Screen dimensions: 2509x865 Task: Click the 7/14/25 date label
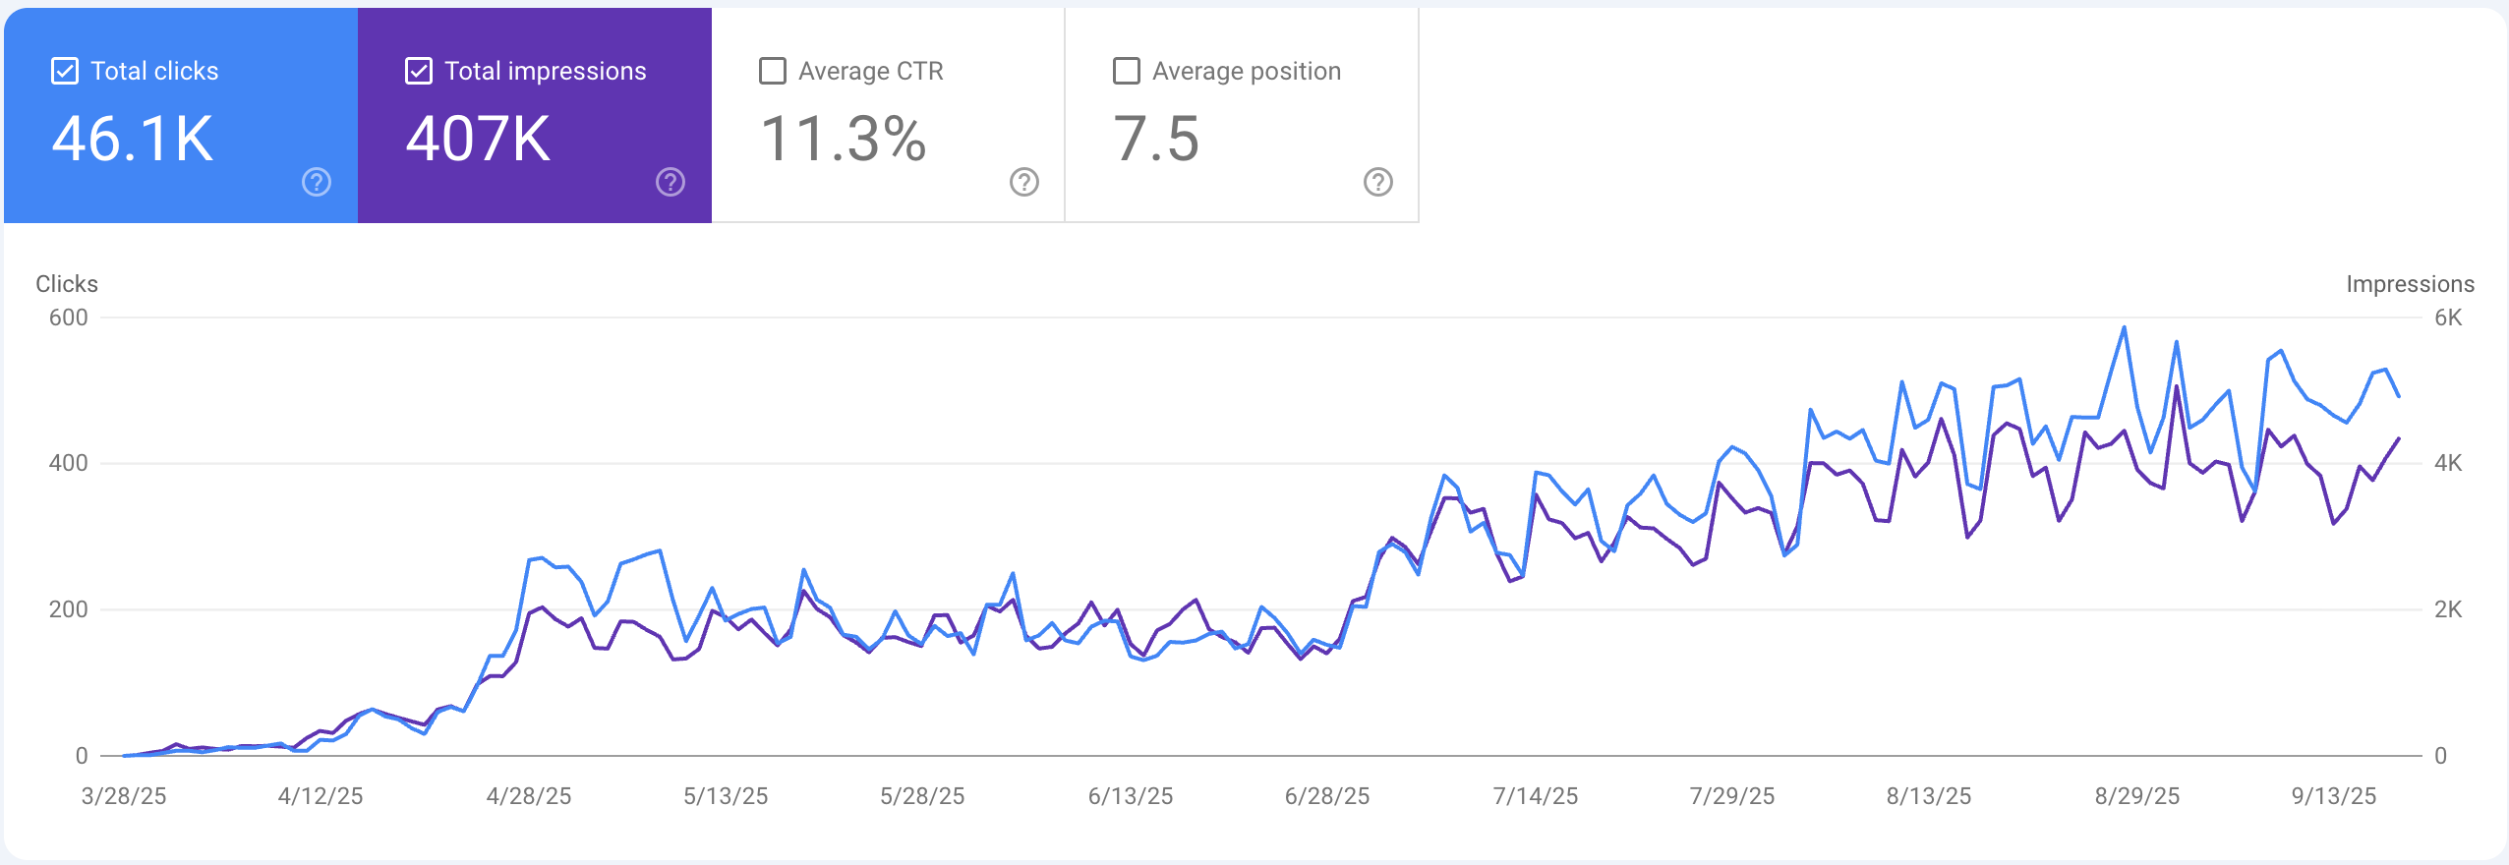pyautogui.click(x=1536, y=796)
